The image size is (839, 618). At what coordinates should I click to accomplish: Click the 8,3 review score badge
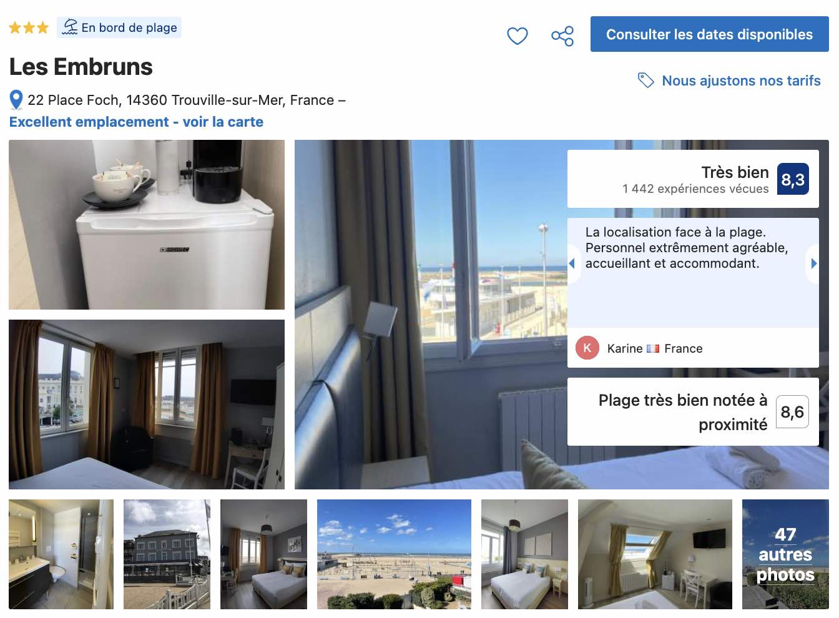tap(793, 179)
